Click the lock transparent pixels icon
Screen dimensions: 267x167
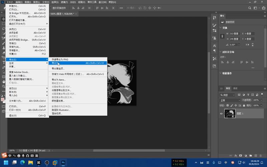click(x=228, y=105)
